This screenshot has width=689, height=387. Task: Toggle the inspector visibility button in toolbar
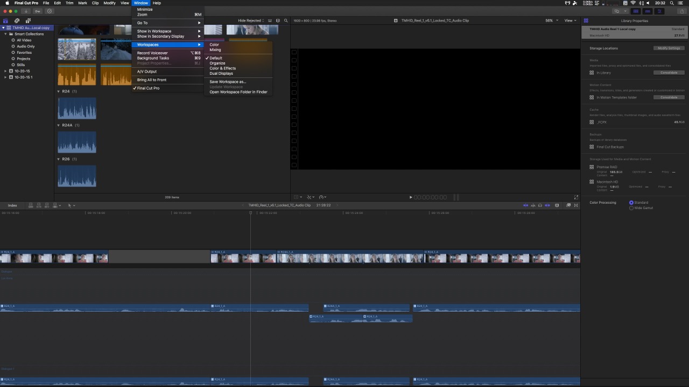pyautogui.click(x=659, y=11)
